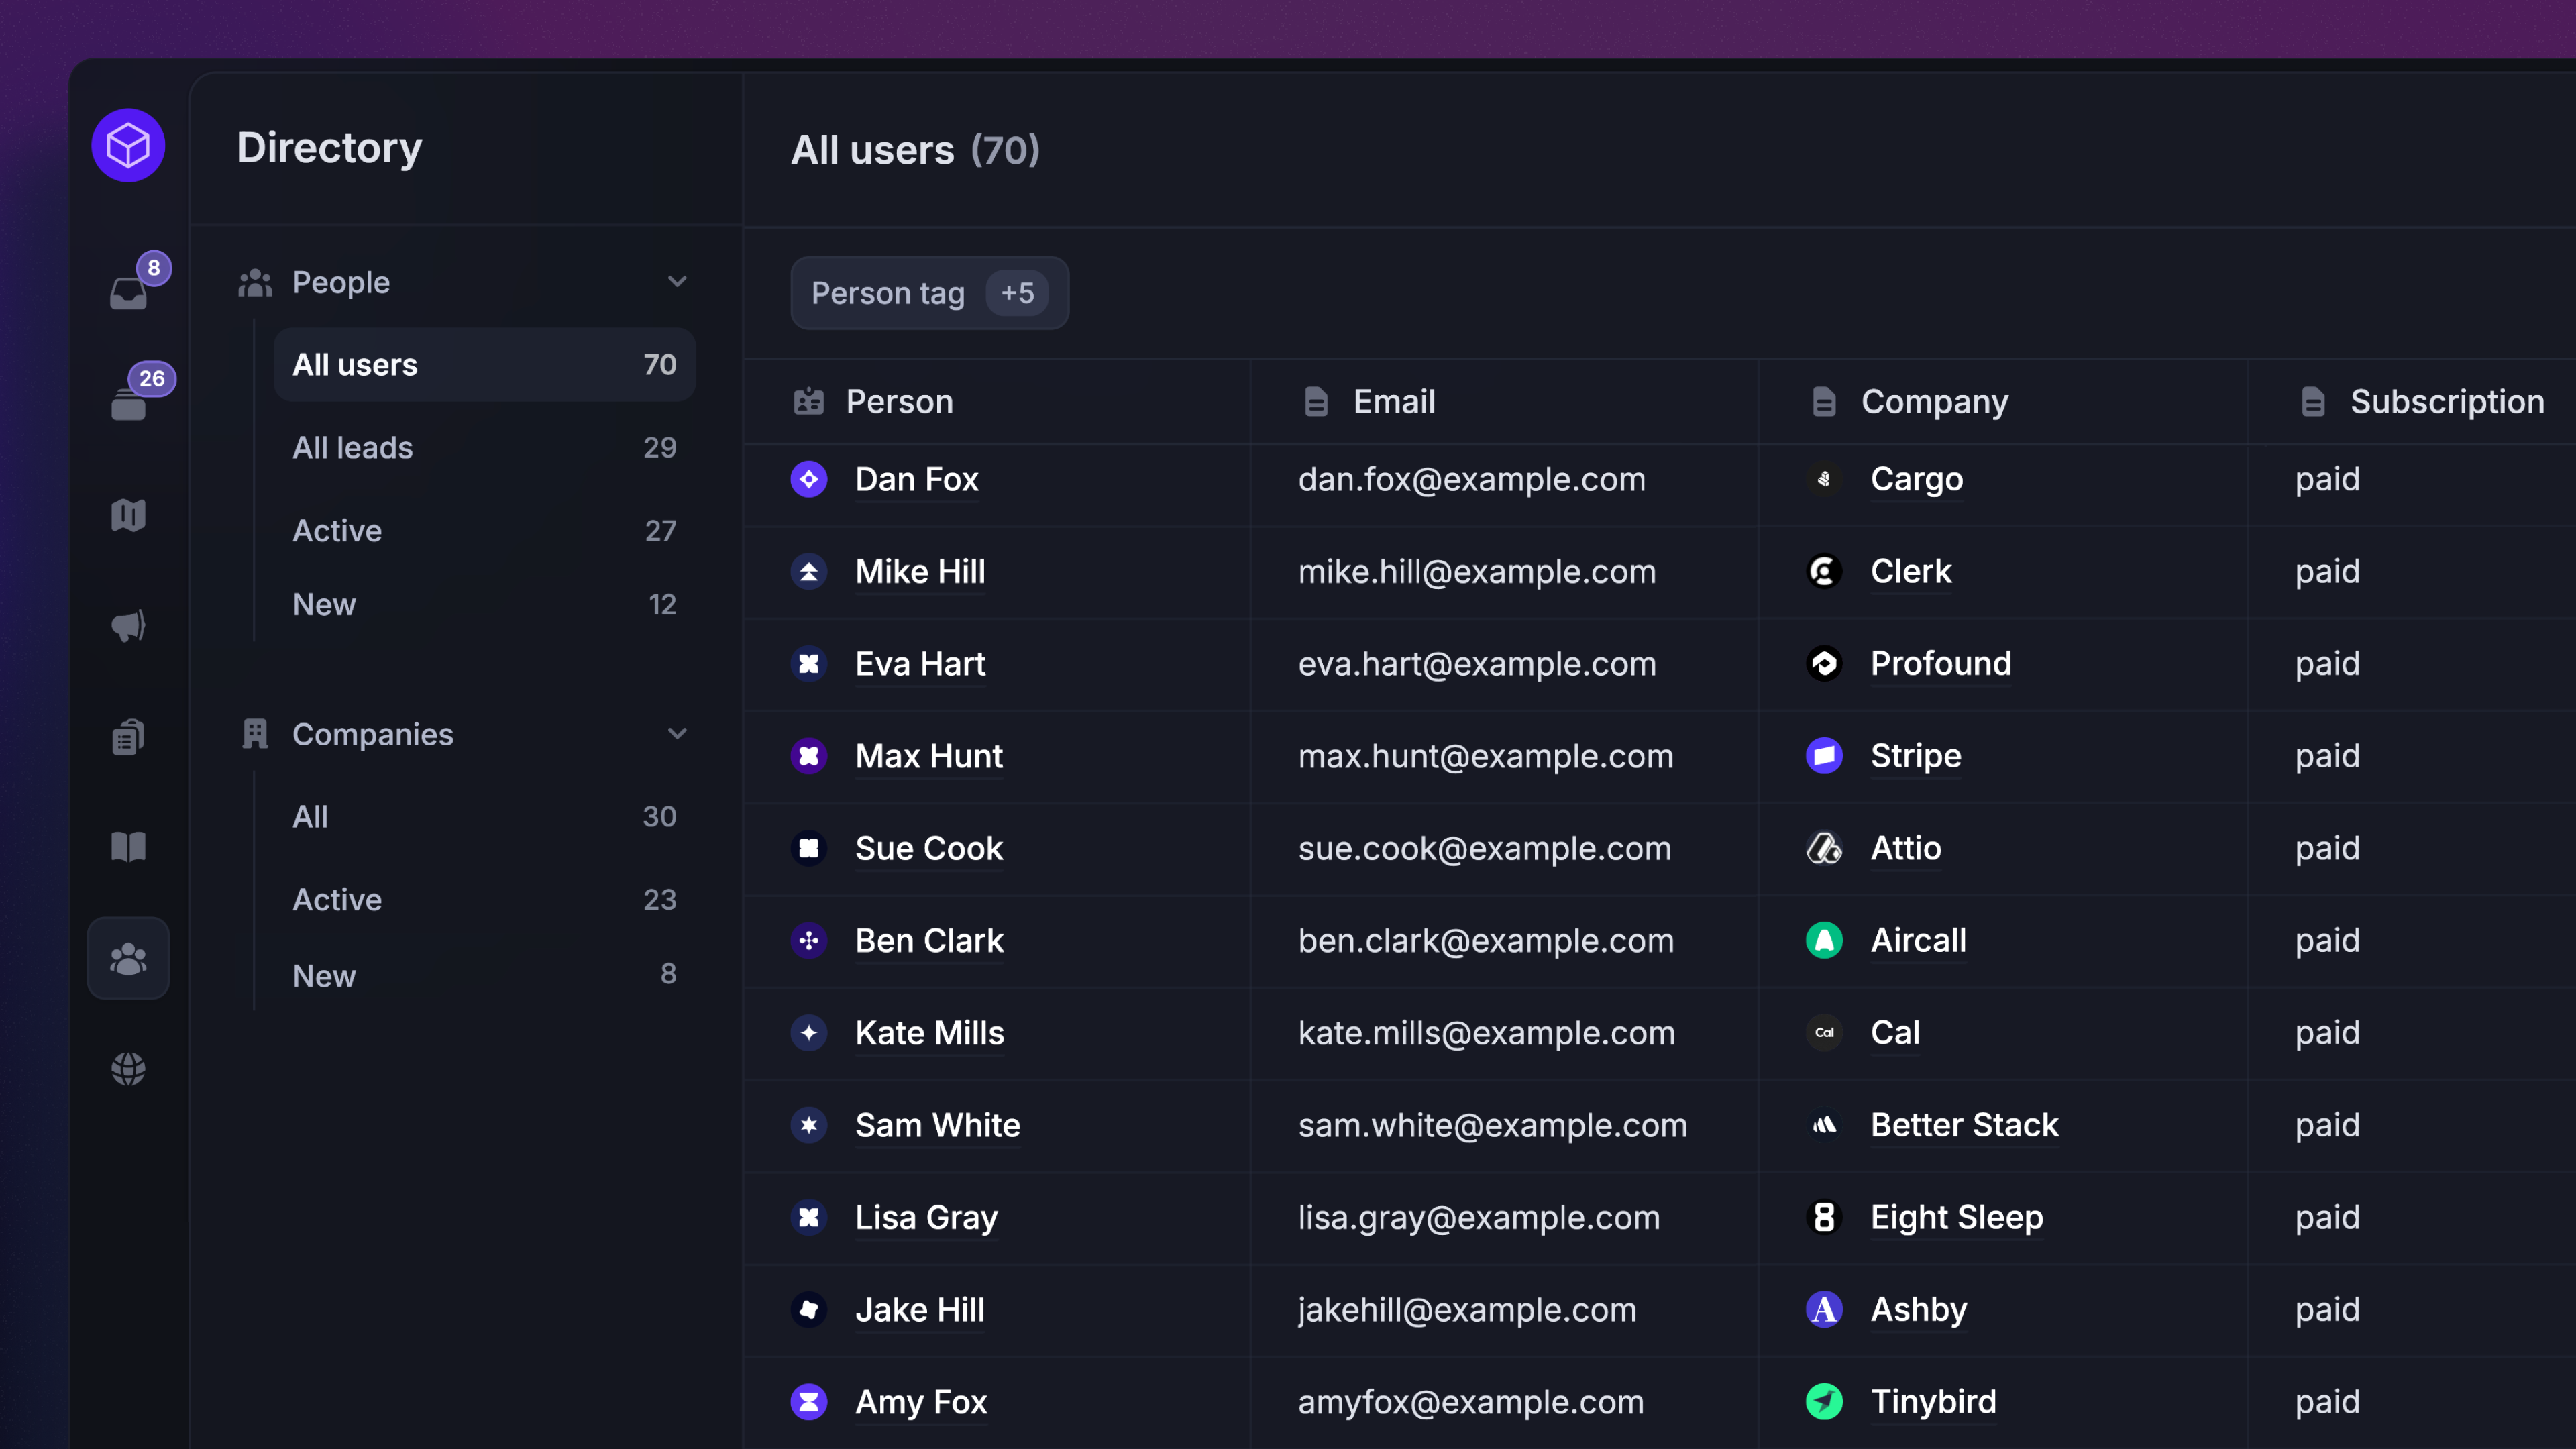Open the clipboard documents icon
The height and width of the screenshot is (1449, 2576).
(128, 737)
